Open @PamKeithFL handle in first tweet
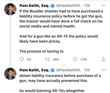This screenshot has height=93, width=110. tap(68, 6)
